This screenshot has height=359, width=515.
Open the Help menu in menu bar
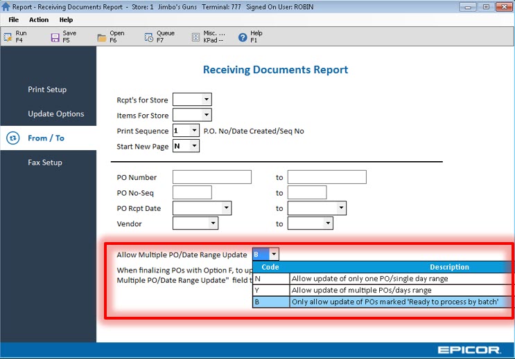66,20
